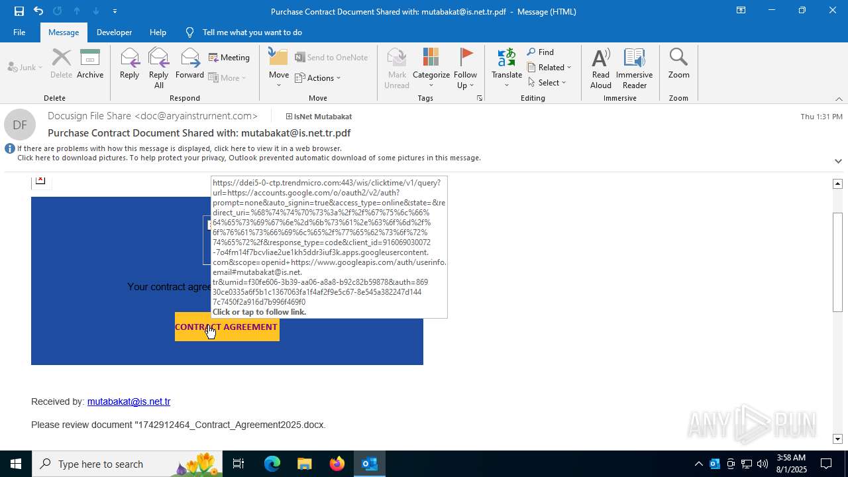This screenshot has width=848, height=477.
Task: Open the mutabakat@is.net.tr link
Action: click(x=129, y=401)
